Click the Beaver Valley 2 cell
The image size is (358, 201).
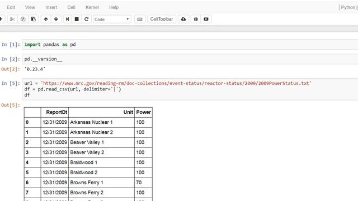coord(102,152)
